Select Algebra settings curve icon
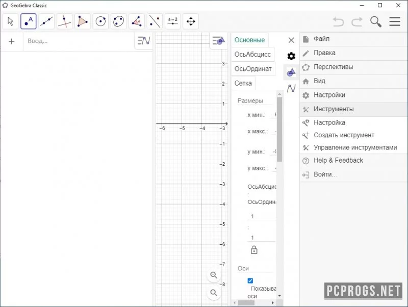This screenshot has width=408, height=307. click(x=291, y=88)
